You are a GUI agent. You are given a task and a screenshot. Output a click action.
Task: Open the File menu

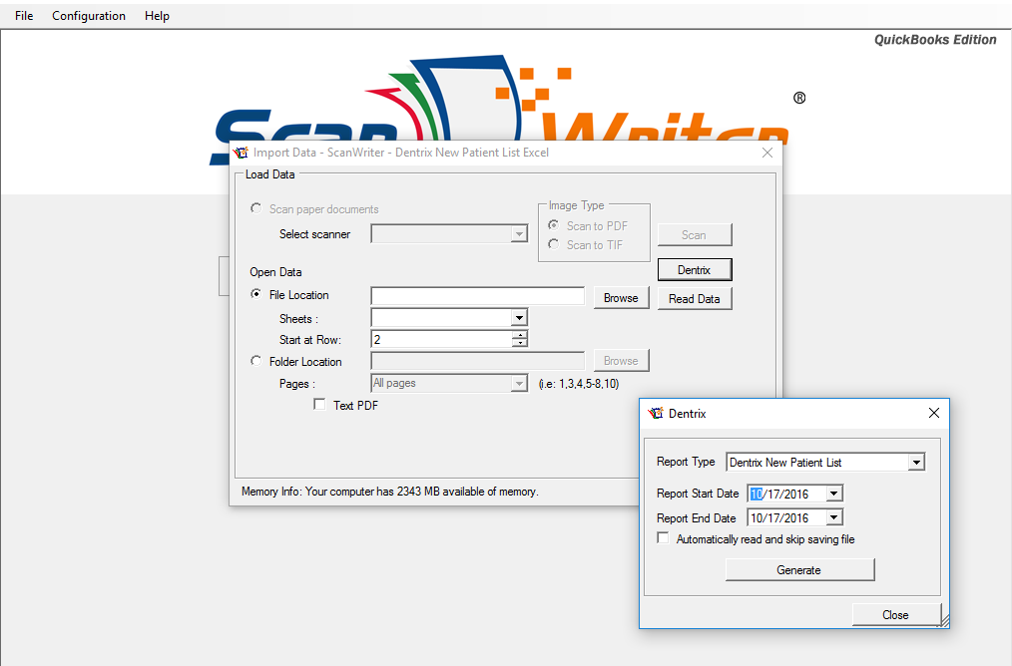(24, 16)
